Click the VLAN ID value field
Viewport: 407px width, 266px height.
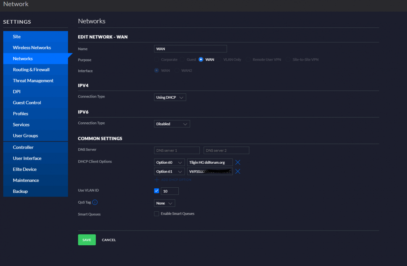tap(170, 191)
